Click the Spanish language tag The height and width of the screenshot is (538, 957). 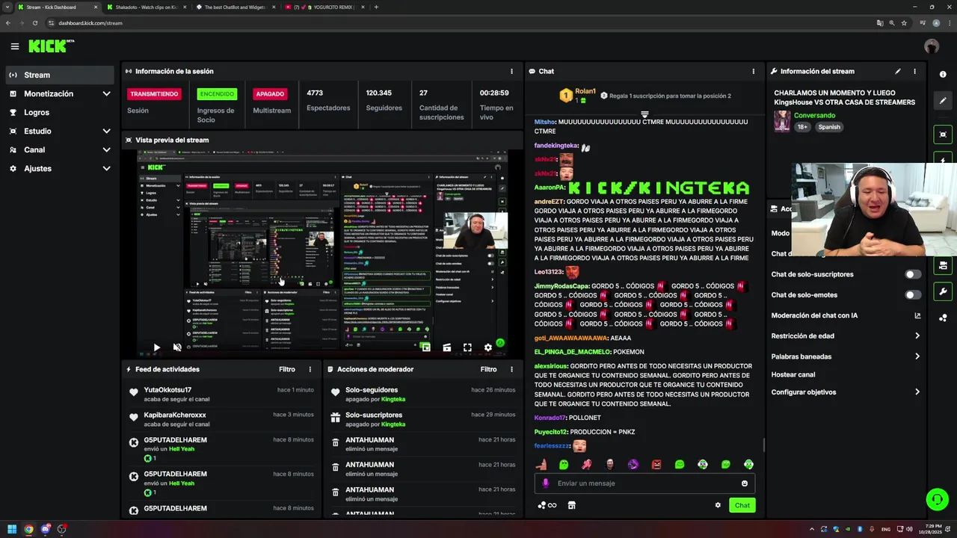829,127
